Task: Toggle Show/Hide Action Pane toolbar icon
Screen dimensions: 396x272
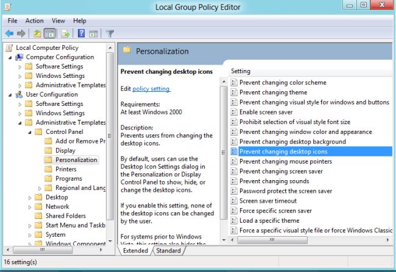Action: [93, 33]
